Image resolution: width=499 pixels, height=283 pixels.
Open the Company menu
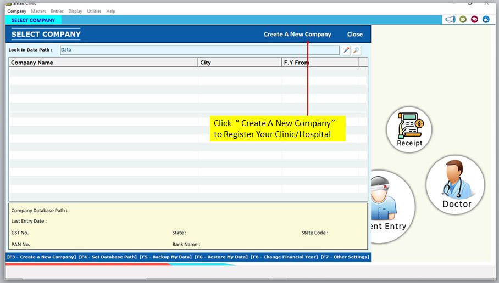[x=16, y=11]
